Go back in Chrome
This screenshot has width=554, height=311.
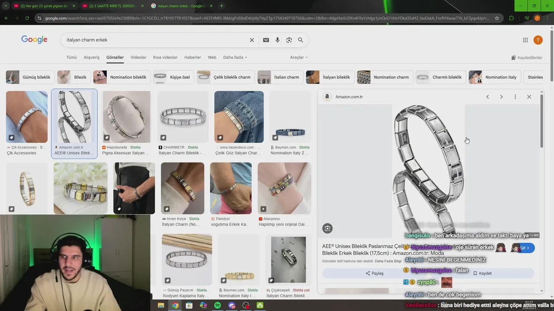(6, 18)
